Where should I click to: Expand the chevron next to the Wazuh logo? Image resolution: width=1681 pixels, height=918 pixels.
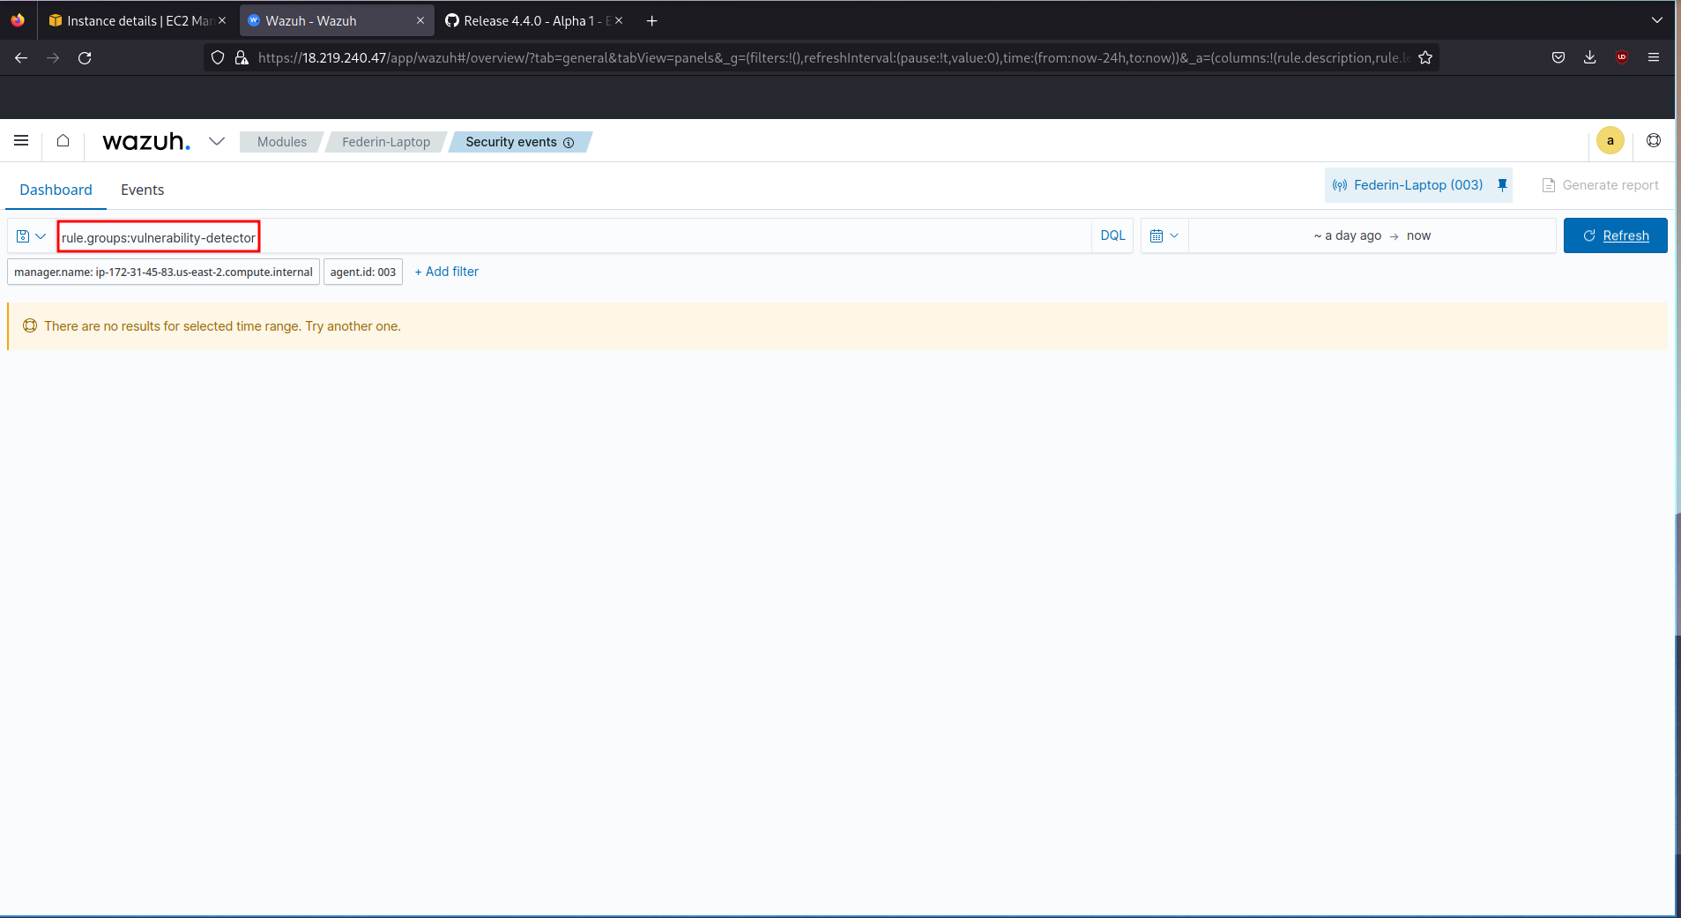pyautogui.click(x=217, y=141)
